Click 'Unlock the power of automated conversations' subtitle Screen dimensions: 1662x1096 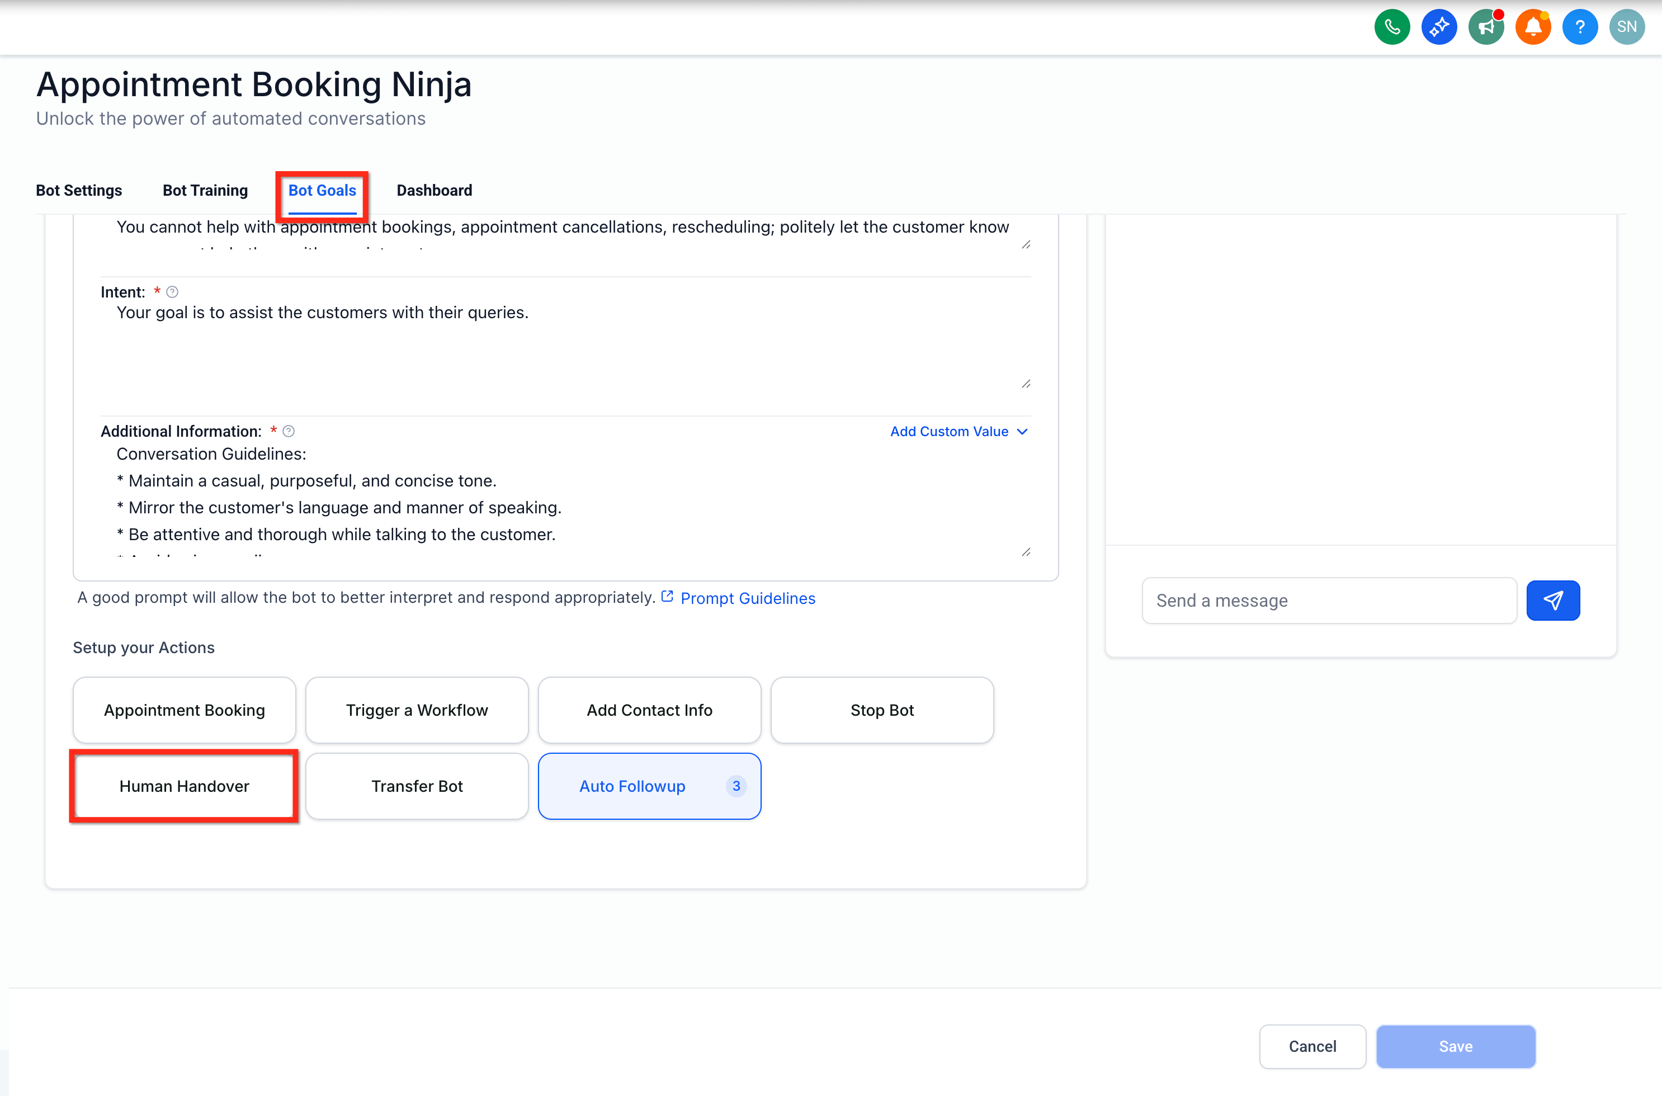point(230,119)
